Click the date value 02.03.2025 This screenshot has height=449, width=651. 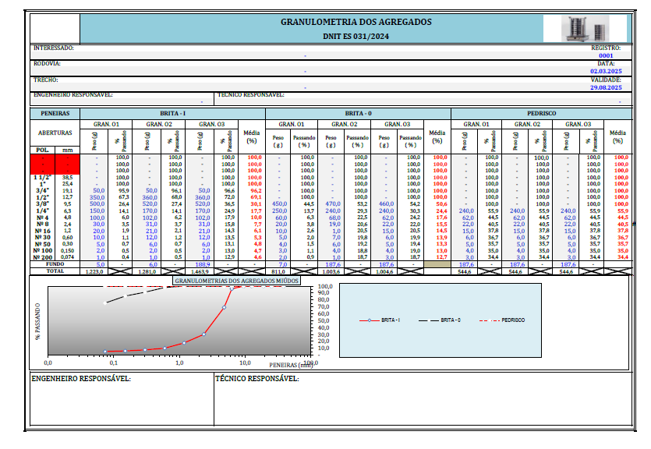click(606, 72)
